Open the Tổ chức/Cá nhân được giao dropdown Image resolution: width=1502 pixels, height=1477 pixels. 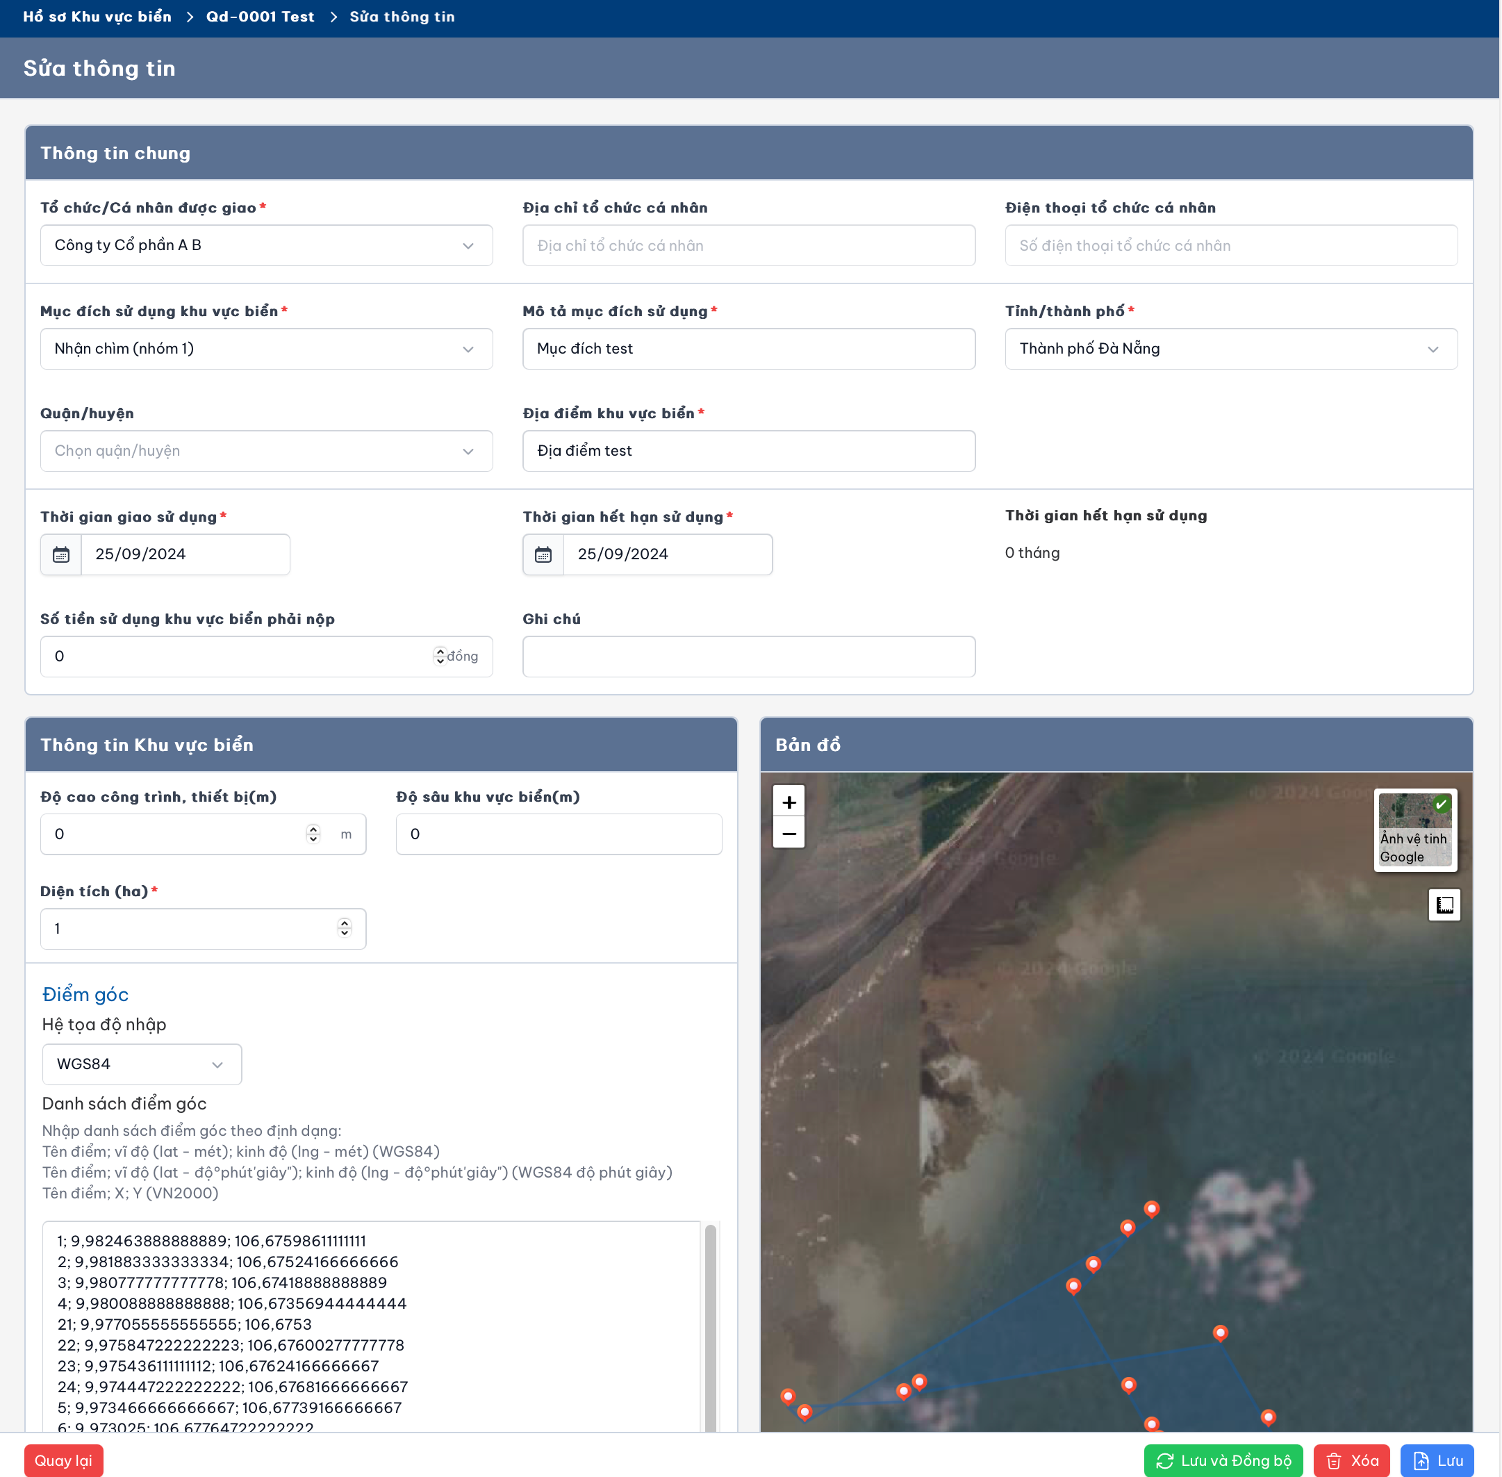pos(468,245)
